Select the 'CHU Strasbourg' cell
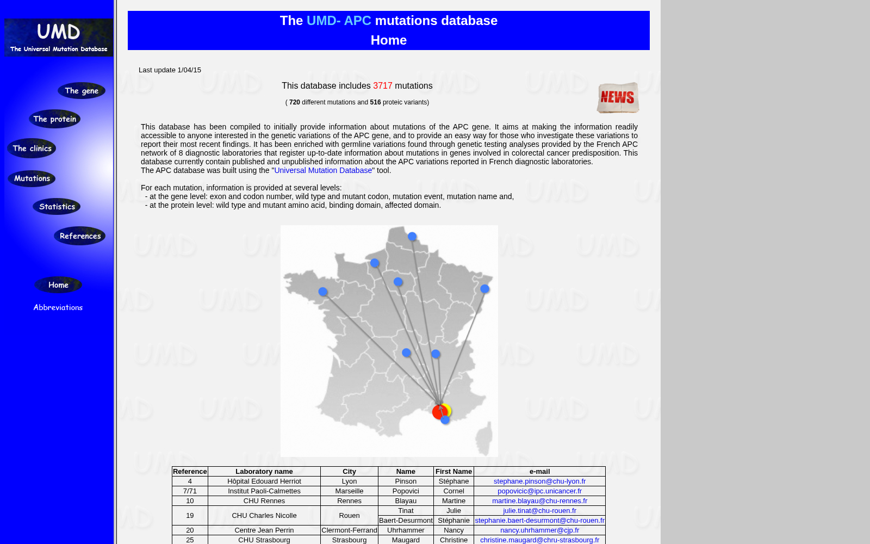Viewport: 870px width, 544px height. 264,540
